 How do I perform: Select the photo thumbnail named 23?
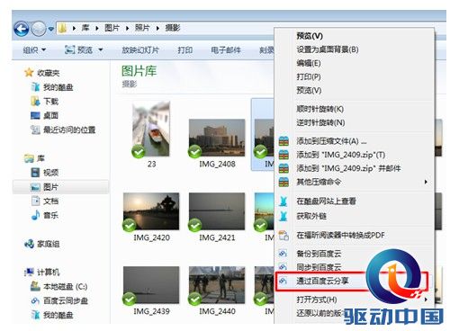tap(151, 129)
